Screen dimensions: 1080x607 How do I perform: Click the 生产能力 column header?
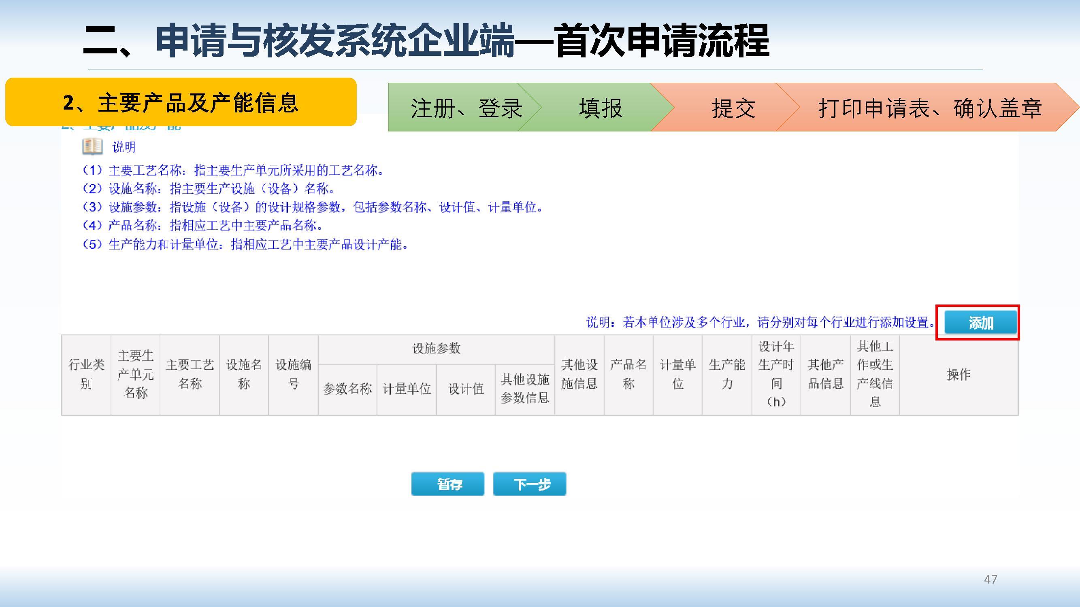point(726,374)
